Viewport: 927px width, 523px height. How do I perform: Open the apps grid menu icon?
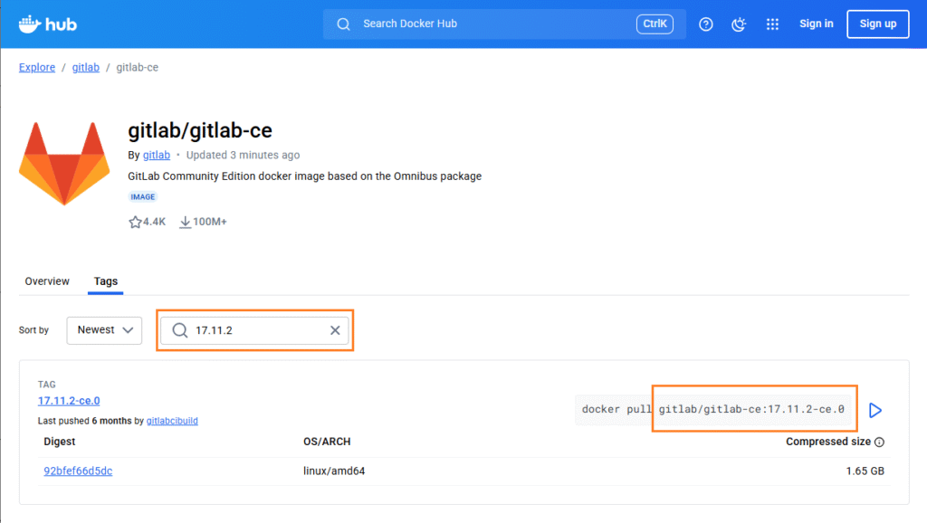[772, 24]
